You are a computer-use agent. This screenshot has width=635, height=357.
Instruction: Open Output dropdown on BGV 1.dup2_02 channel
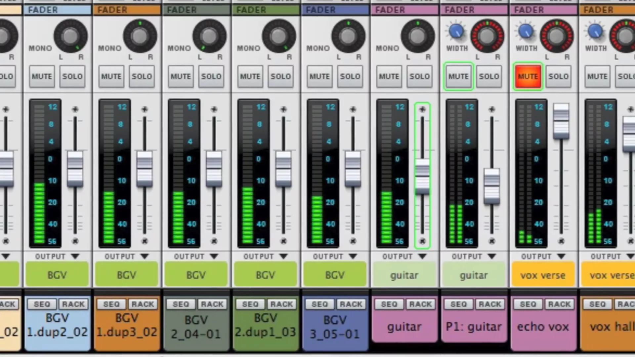(x=75, y=256)
